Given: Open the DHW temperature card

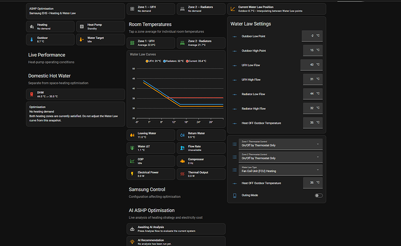Looking at the screenshot, I should 76,95.
